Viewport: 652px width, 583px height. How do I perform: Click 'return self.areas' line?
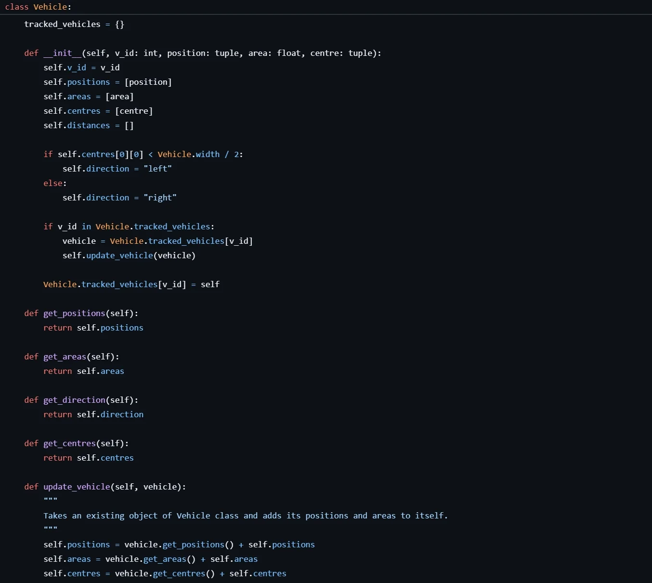point(84,371)
